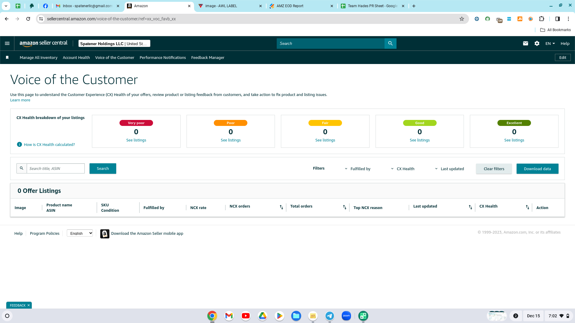See listings under Very poor

tap(136, 140)
